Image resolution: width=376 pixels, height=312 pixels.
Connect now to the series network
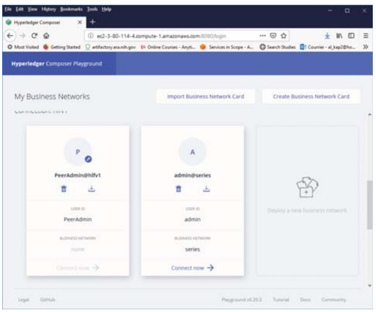[x=192, y=268]
